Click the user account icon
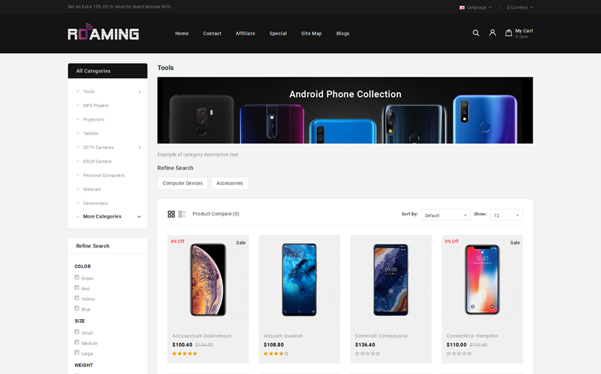This screenshot has height=374, width=601. click(493, 33)
